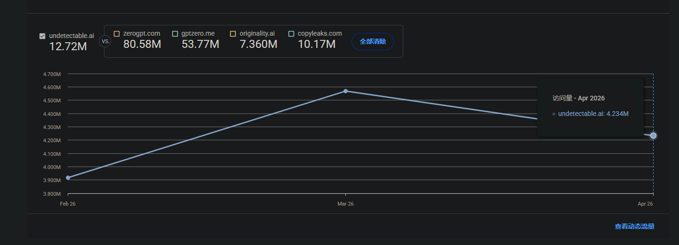Click the 53.77M gptzero.me value
This screenshot has height=245, width=679.
200,45
